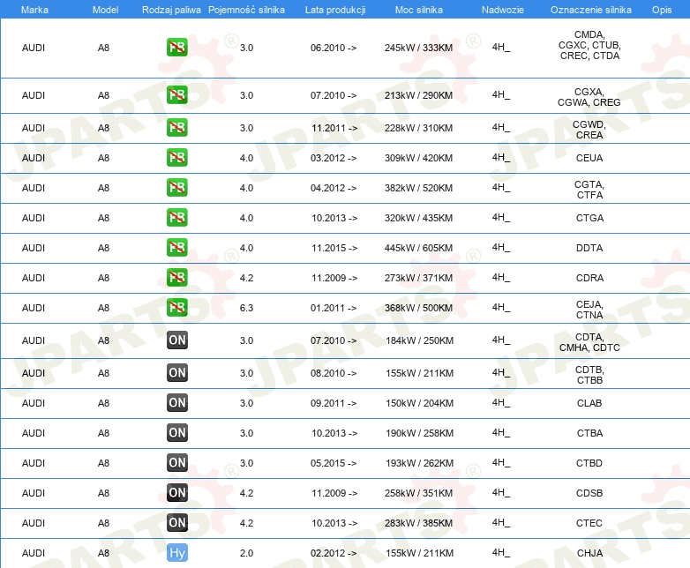This screenshot has width=690, height=568.
Task: Click the petrol icon in the CMDA engine row
Action: [176, 48]
